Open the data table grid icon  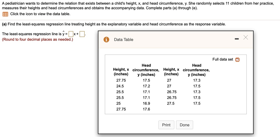click(5, 14)
